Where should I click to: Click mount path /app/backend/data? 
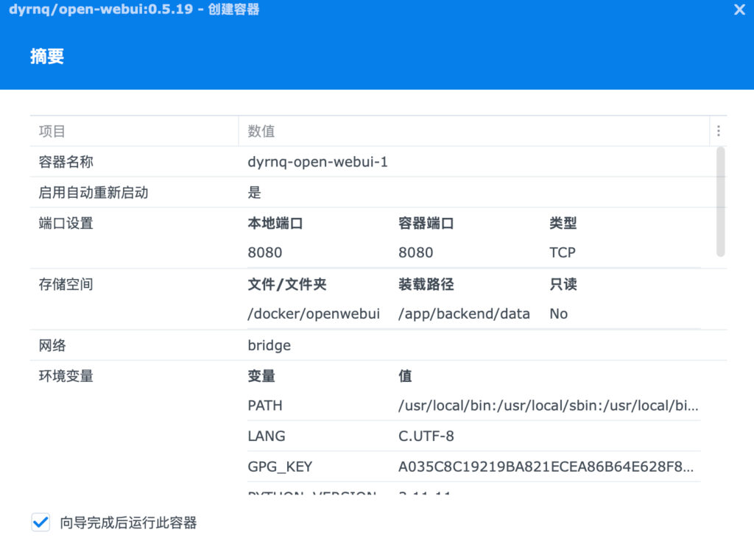coord(464,314)
